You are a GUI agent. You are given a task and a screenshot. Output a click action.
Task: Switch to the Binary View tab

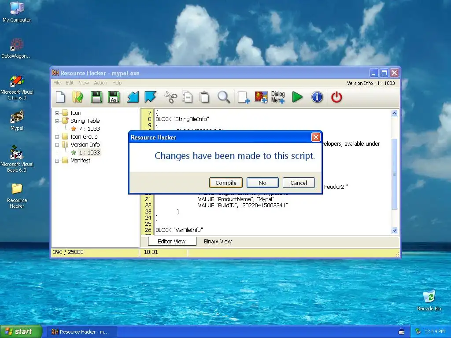(x=218, y=242)
